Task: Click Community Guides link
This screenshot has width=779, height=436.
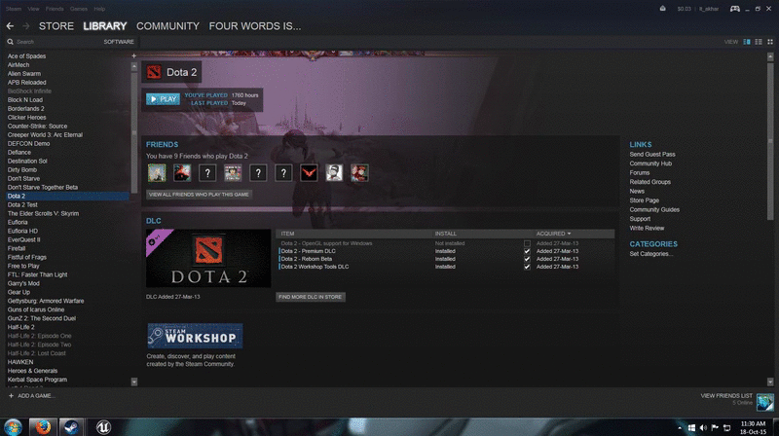Action: pyautogui.click(x=654, y=209)
